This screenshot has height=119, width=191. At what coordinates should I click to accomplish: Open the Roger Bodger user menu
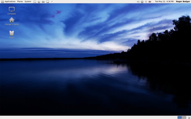pyautogui.click(x=183, y=2)
